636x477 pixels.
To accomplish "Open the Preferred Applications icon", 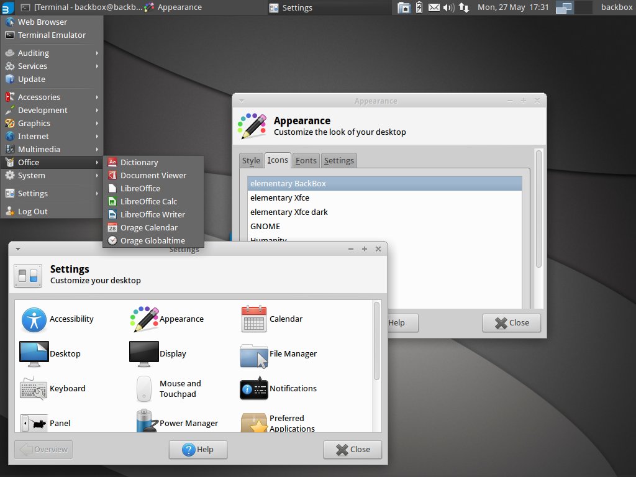I will point(254,422).
